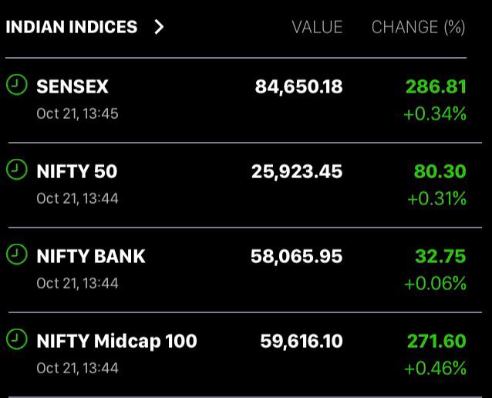This screenshot has height=398, width=492.
Task: Click NIFTY 50 value 25,923.45
Action: (x=297, y=171)
